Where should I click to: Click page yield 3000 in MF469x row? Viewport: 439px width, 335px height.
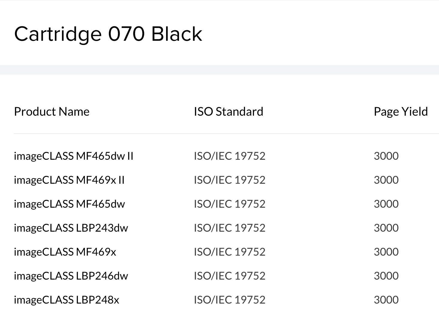tap(386, 252)
